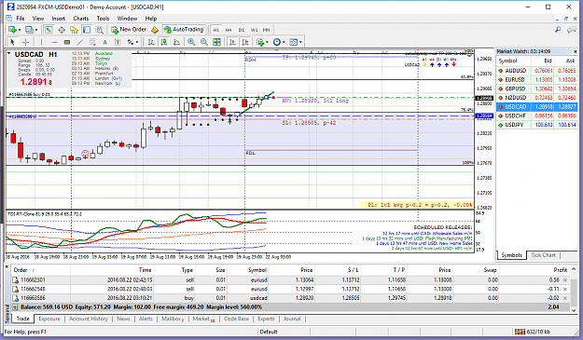Tile chart windows icon
This screenshot has height=340, width=583.
[x=216, y=42]
